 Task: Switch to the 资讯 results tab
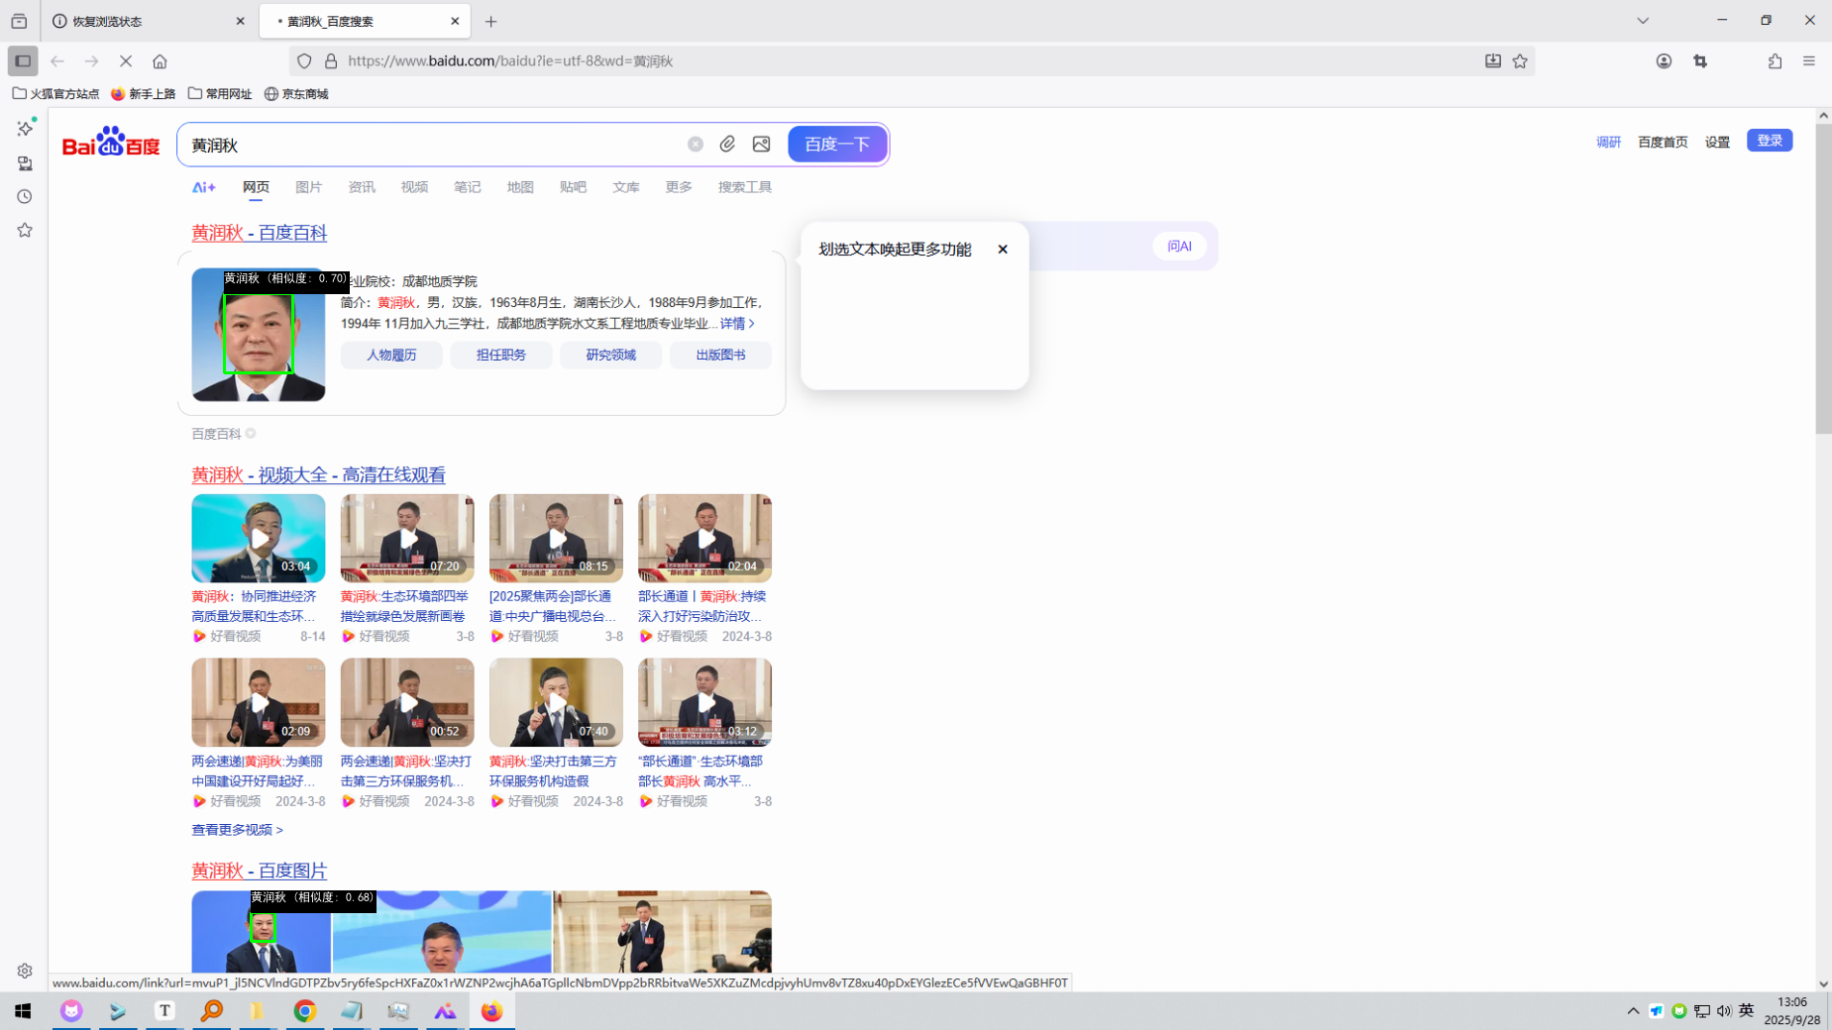coord(362,187)
